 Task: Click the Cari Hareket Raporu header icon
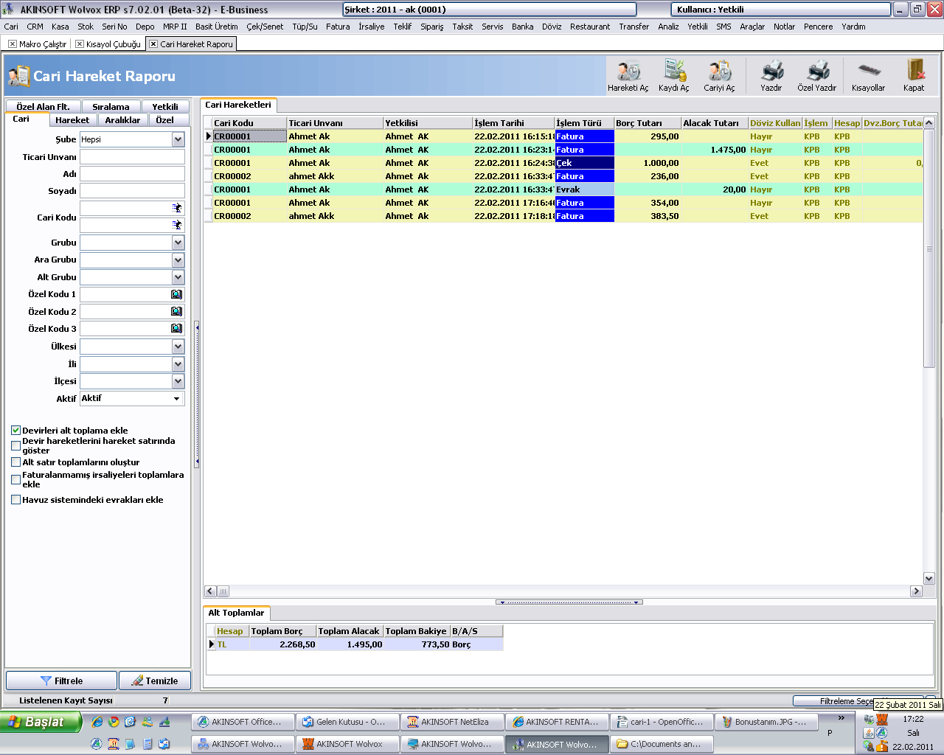(x=18, y=76)
